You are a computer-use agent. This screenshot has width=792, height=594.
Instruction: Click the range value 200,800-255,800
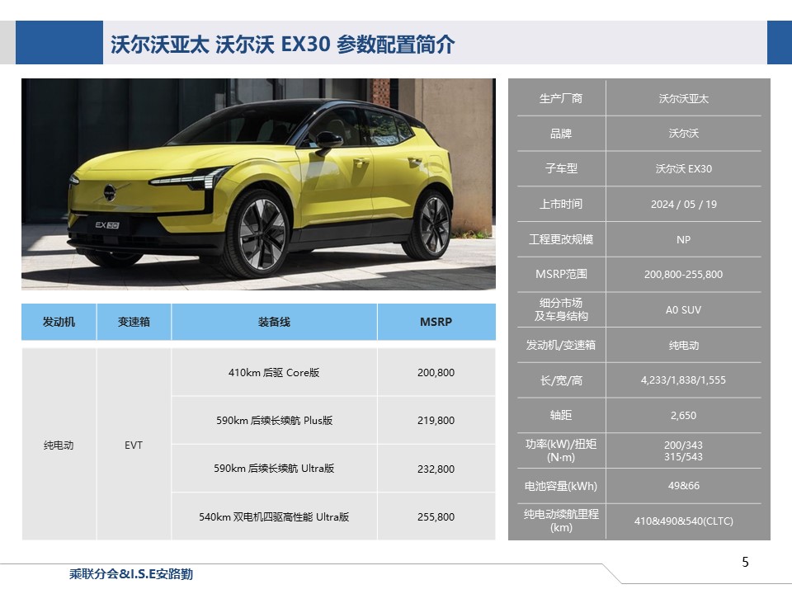[683, 274]
